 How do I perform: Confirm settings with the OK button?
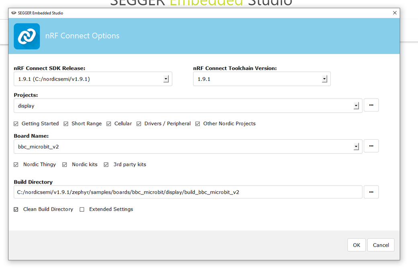pyautogui.click(x=357, y=245)
